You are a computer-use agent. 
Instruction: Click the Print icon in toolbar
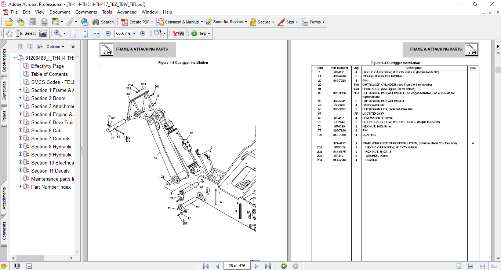pyautogui.click(x=44, y=22)
